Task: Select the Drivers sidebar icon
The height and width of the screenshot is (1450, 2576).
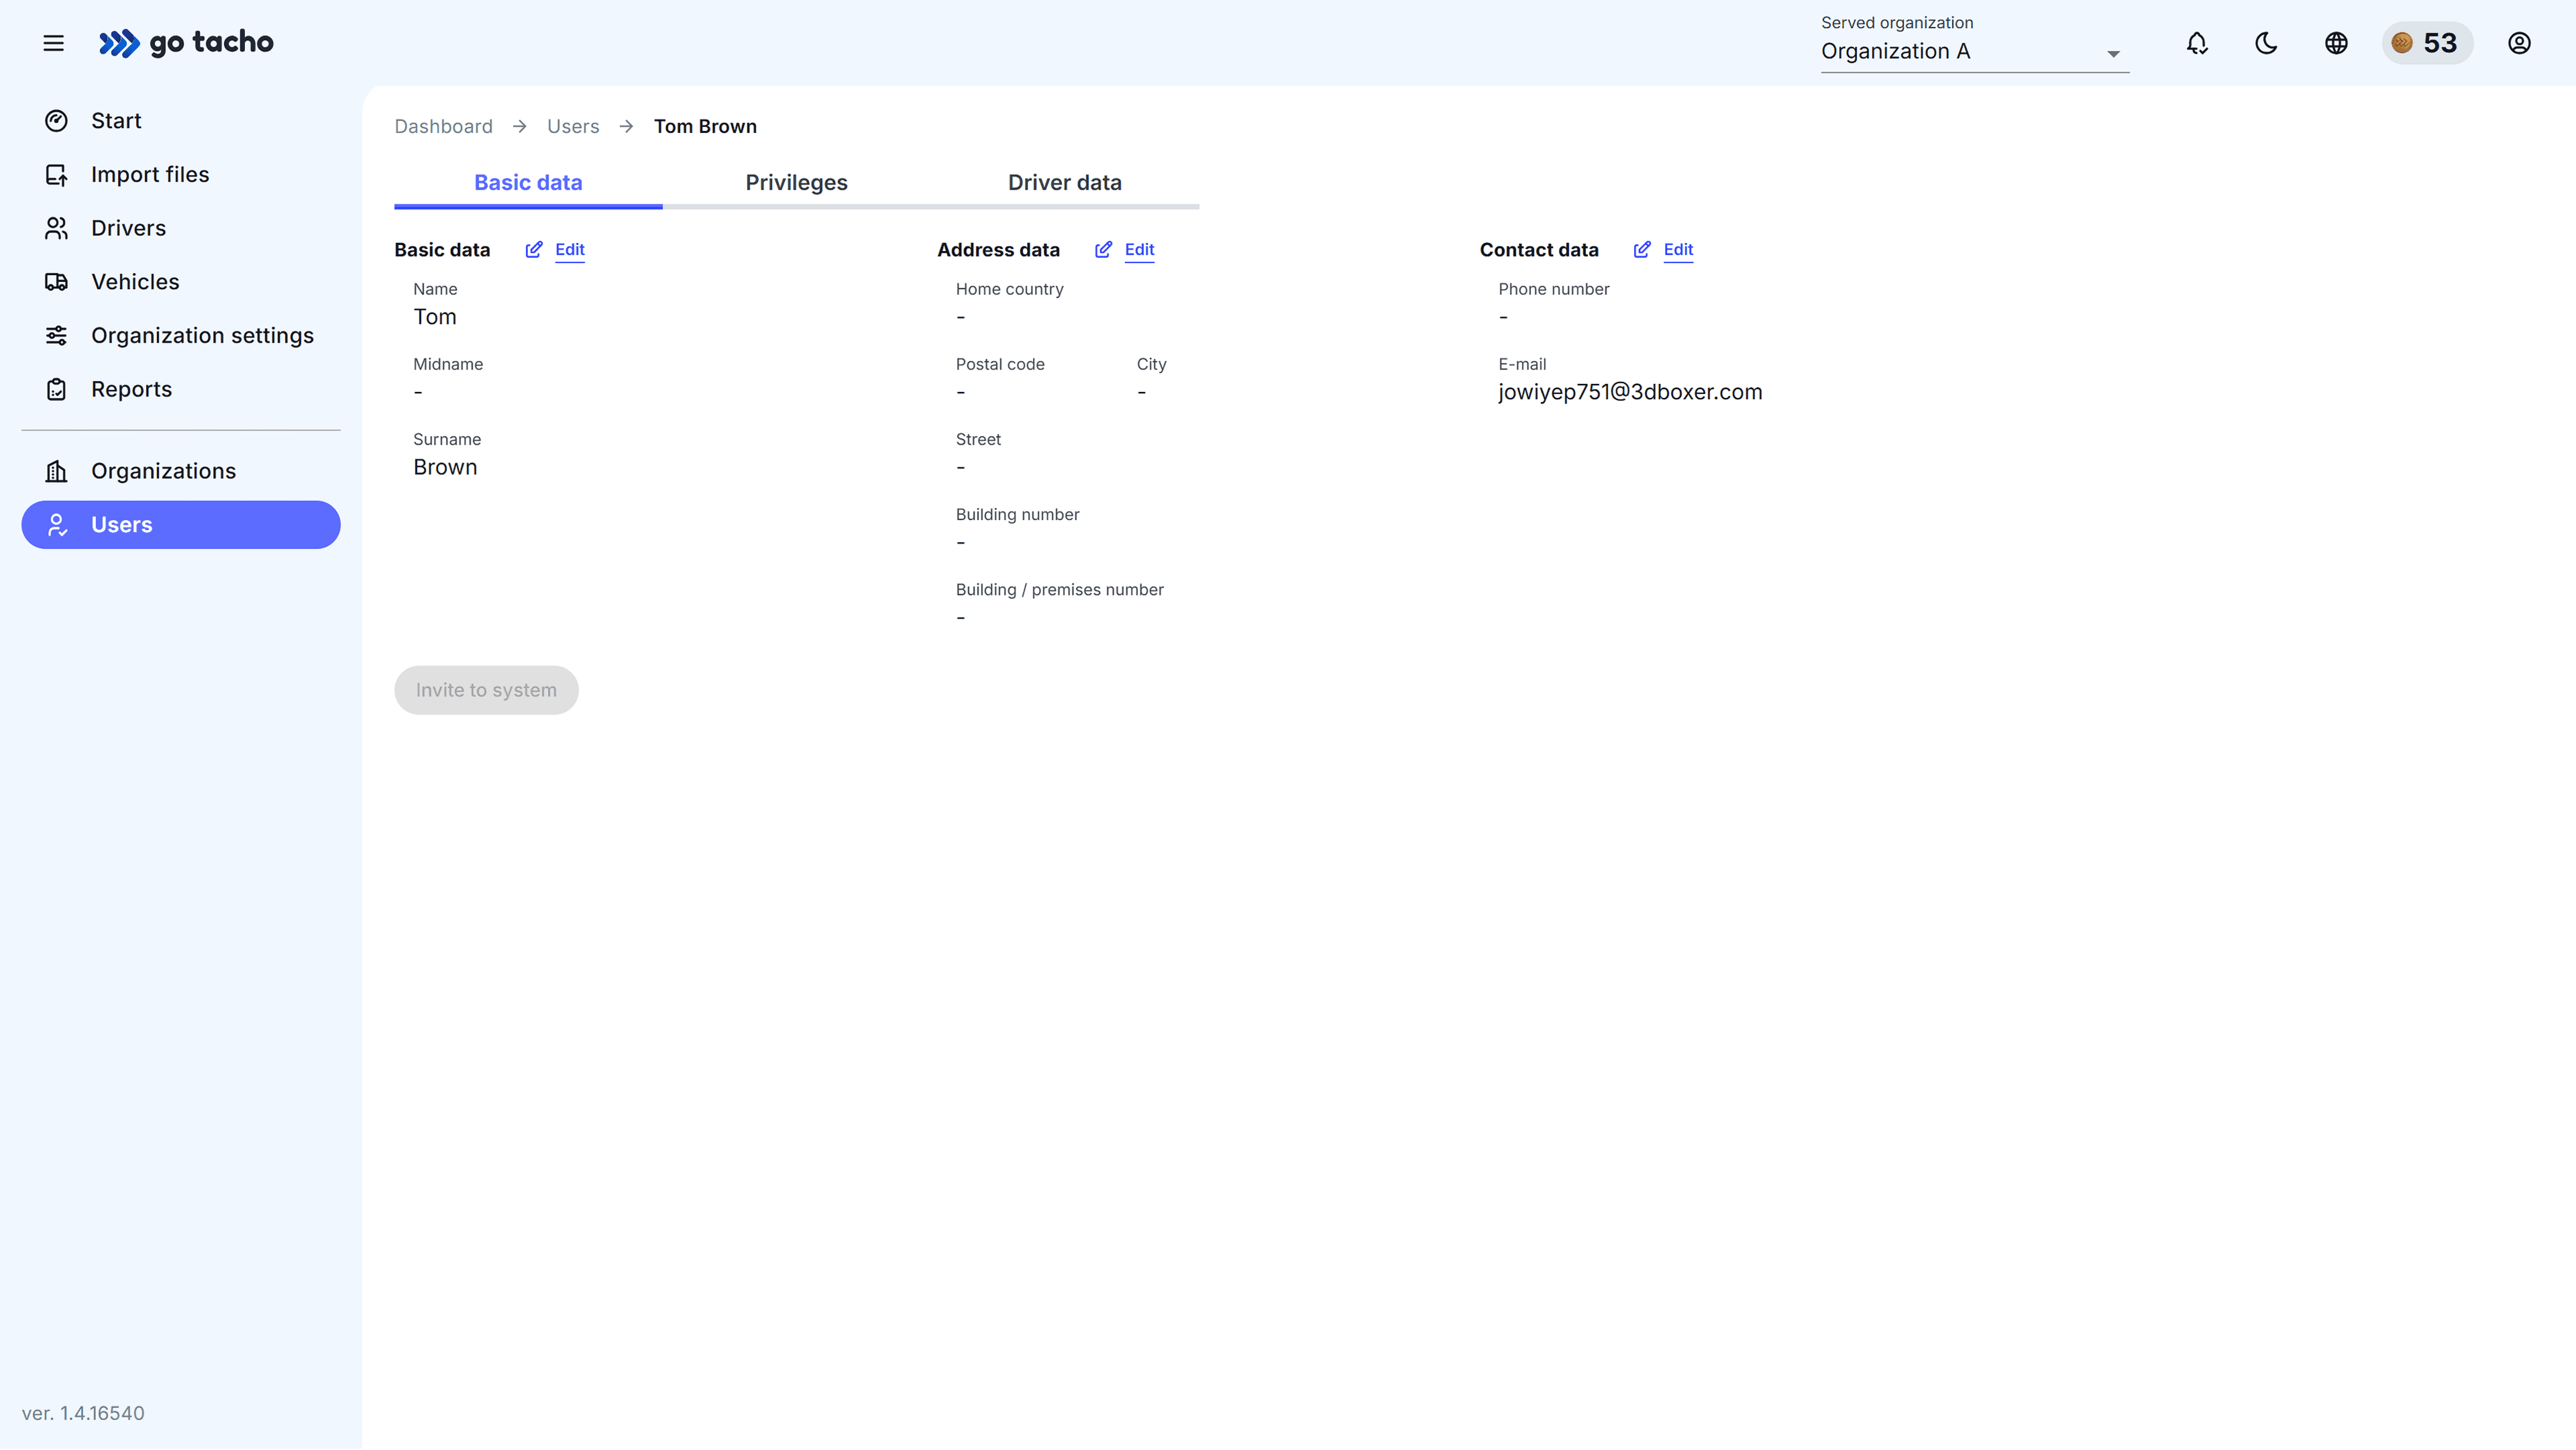Action: point(57,227)
